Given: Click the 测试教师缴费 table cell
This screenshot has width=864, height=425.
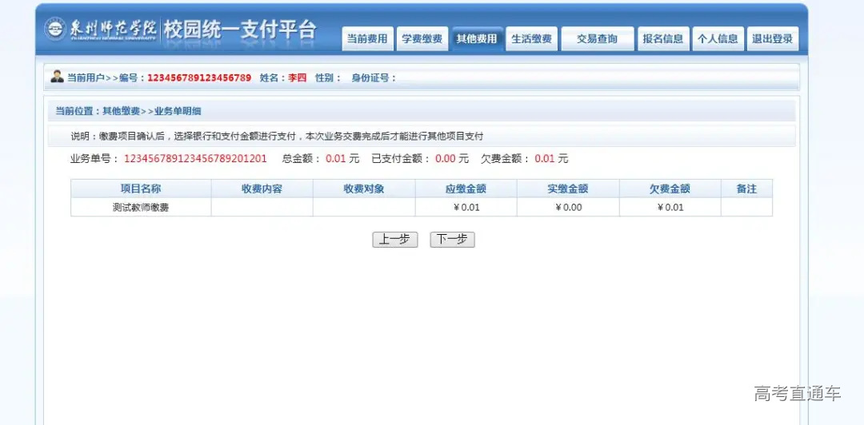Looking at the screenshot, I should pyautogui.click(x=141, y=208).
